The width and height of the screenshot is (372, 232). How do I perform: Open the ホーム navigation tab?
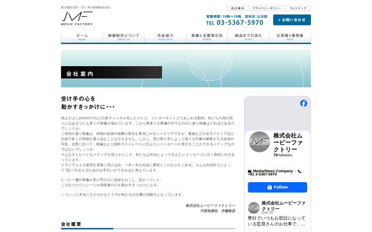82,37
